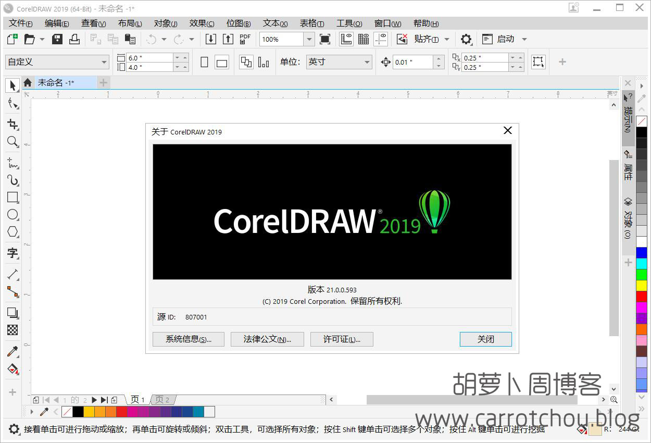Open the 编辑 menu
651x443 pixels.
[57, 23]
